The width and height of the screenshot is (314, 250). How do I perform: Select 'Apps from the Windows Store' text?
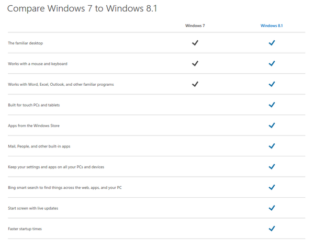(33, 126)
